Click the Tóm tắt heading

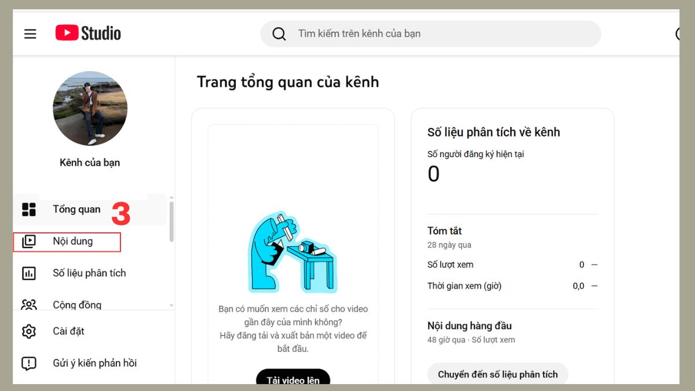tap(444, 231)
